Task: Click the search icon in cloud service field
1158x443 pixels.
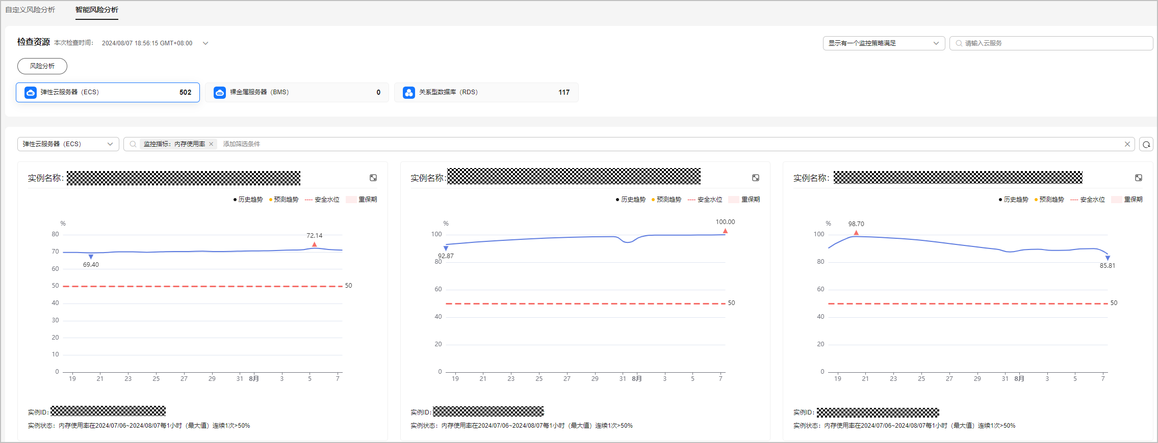Action: [x=959, y=43]
